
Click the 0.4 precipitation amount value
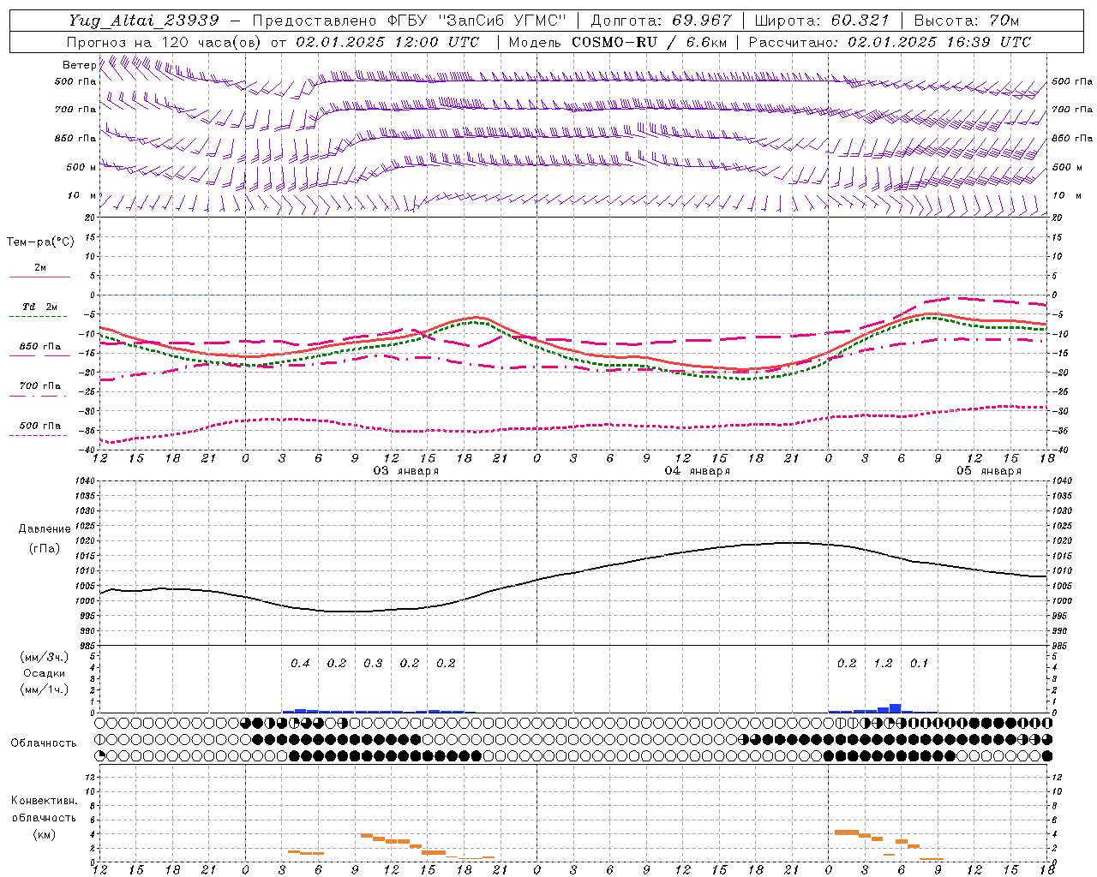[300, 664]
